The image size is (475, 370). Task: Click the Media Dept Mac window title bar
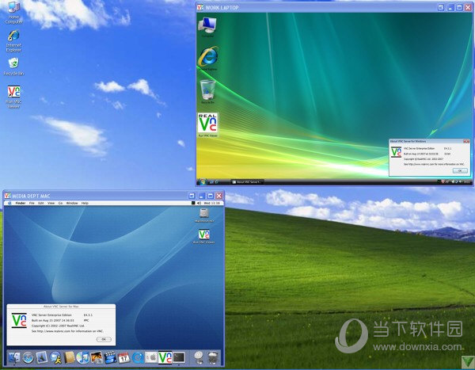[113, 196]
